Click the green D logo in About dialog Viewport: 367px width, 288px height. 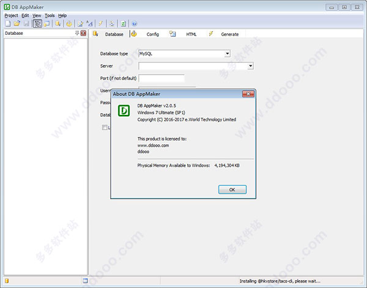point(124,111)
